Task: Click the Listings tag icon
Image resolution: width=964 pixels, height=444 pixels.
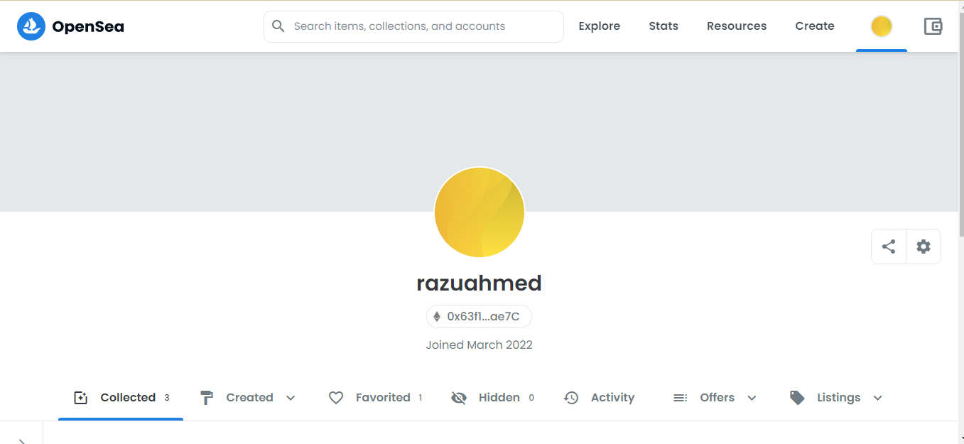Action: 797,398
